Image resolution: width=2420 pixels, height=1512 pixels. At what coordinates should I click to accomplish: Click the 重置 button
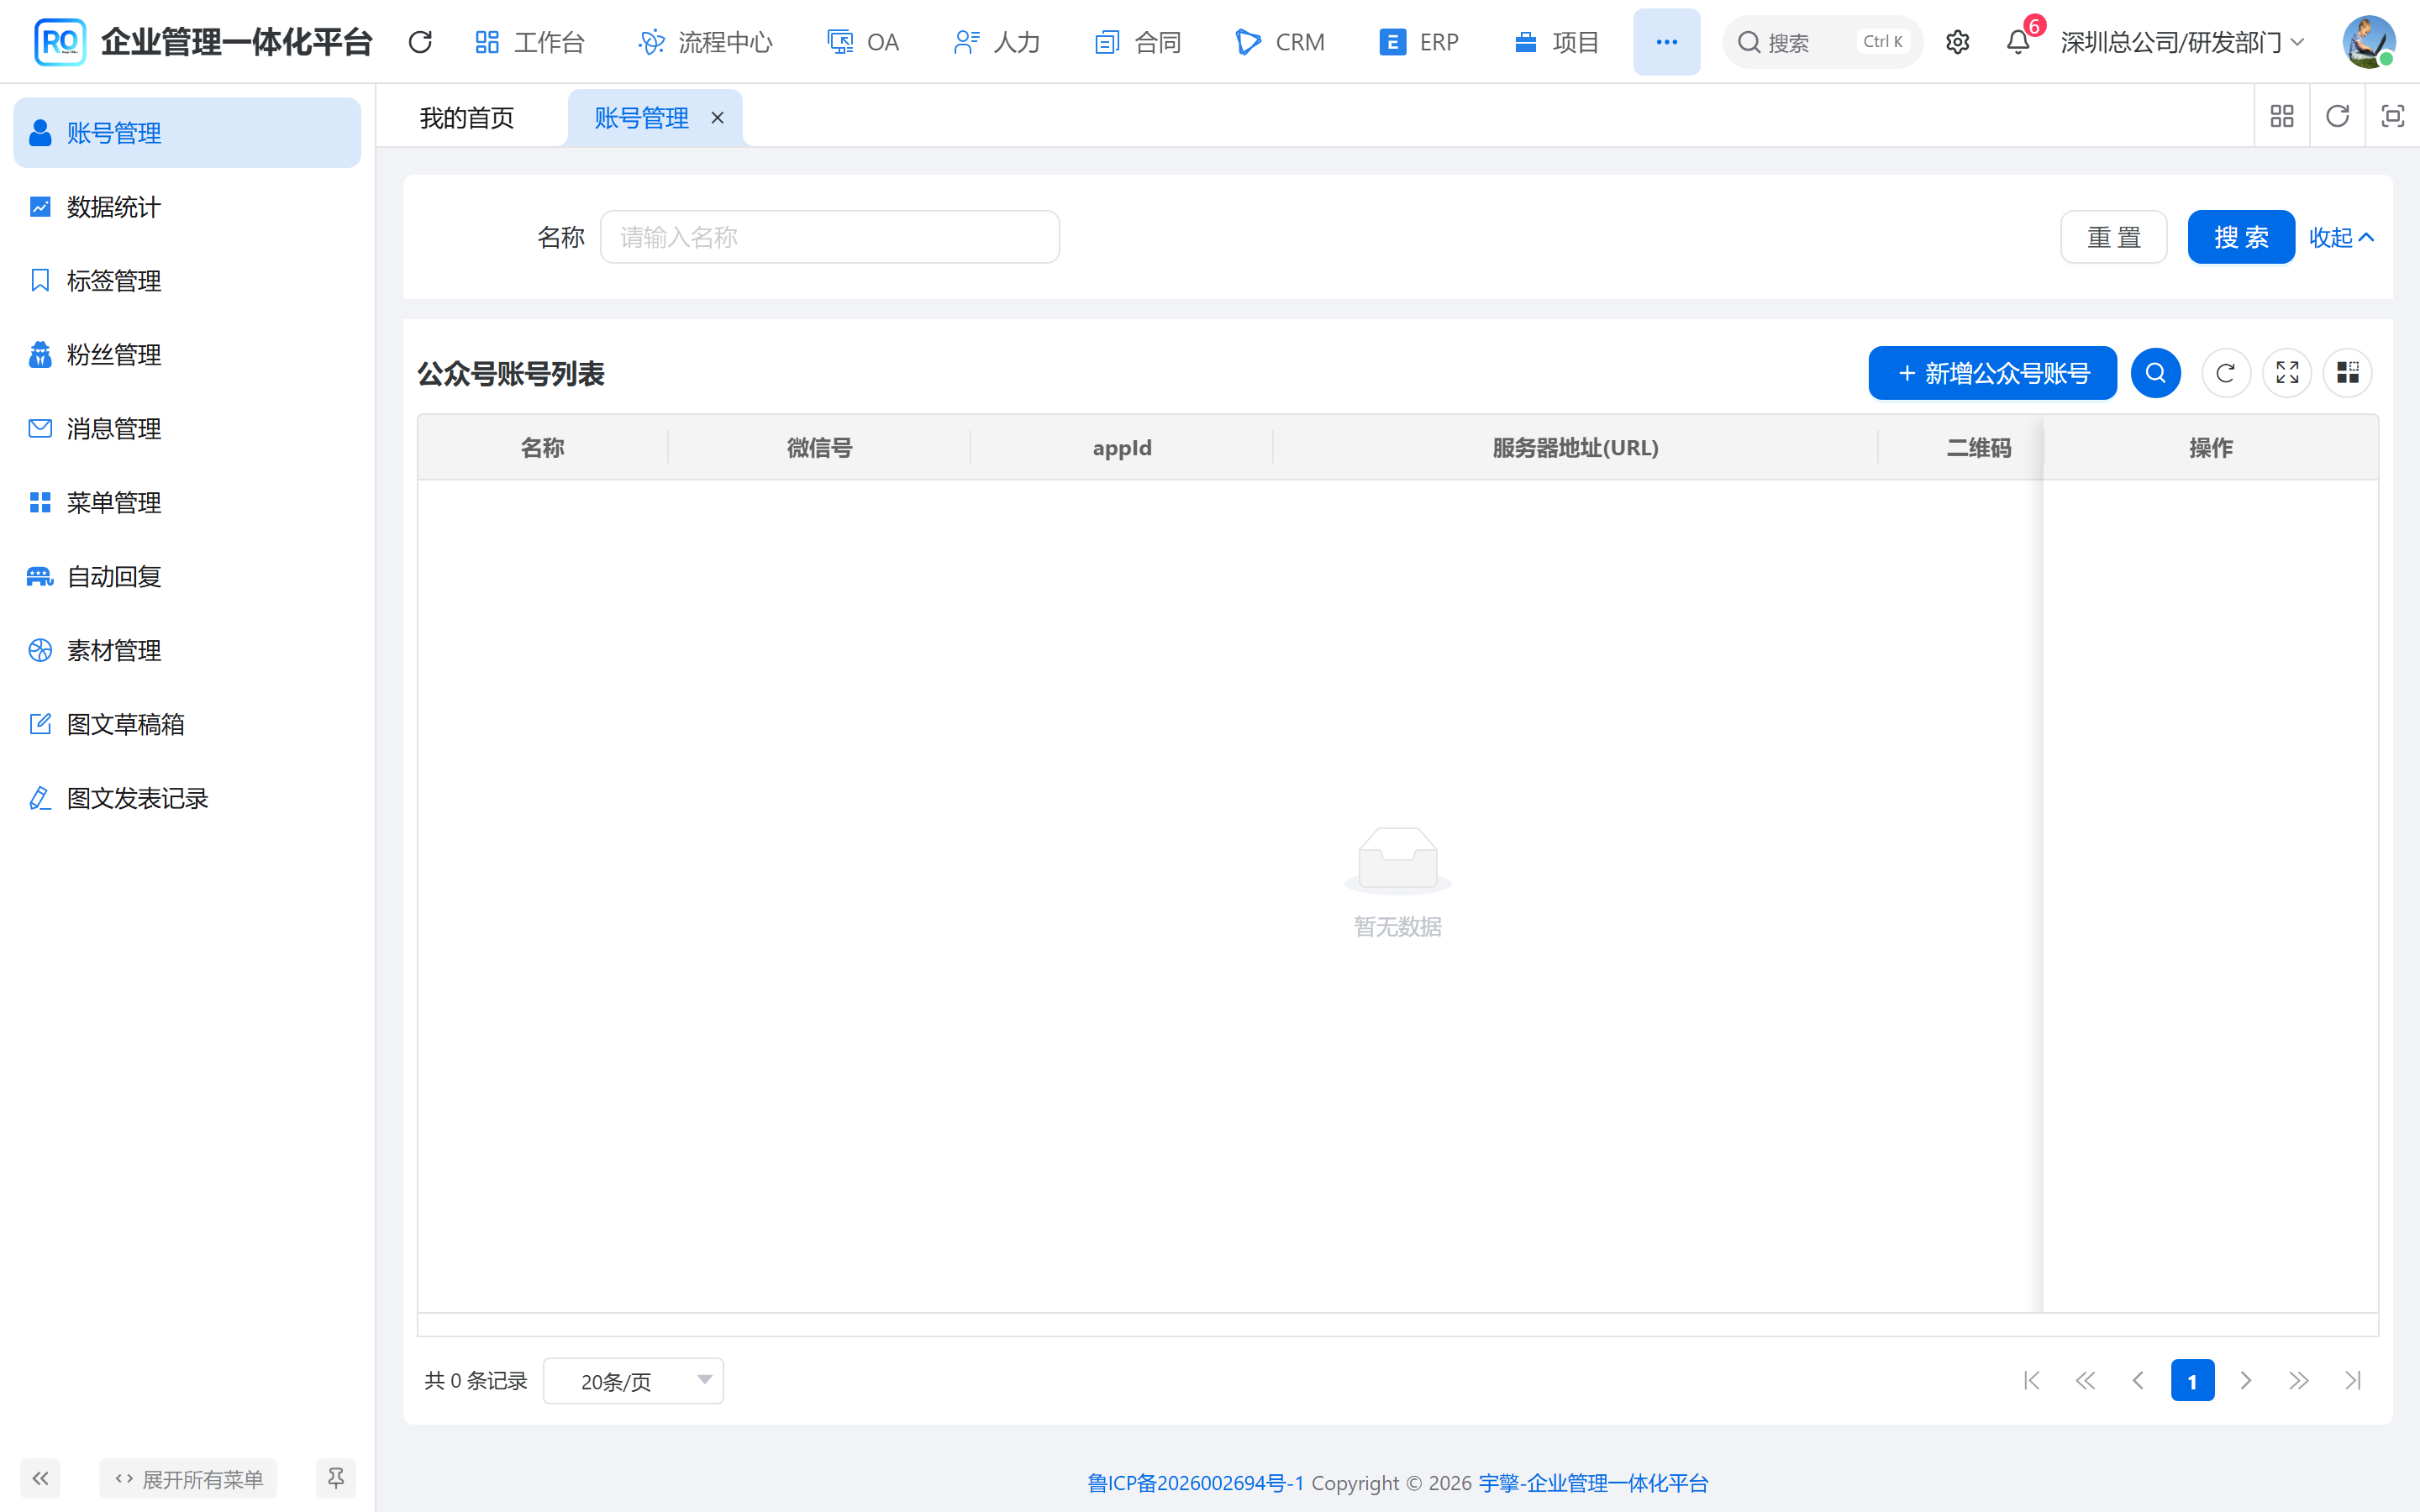(x=2114, y=237)
